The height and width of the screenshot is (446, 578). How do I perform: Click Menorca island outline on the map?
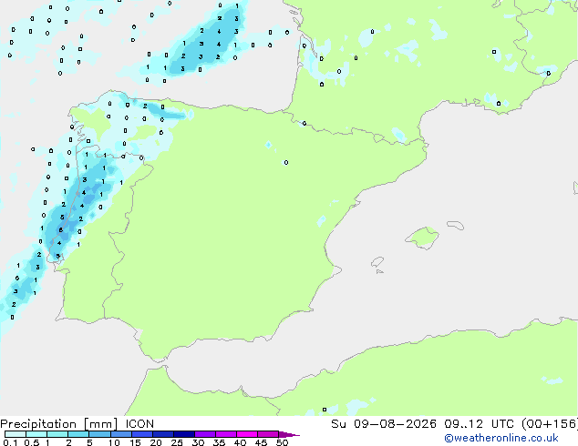coord(455,225)
